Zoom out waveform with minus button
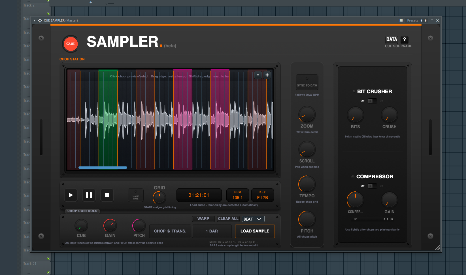 point(258,75)
